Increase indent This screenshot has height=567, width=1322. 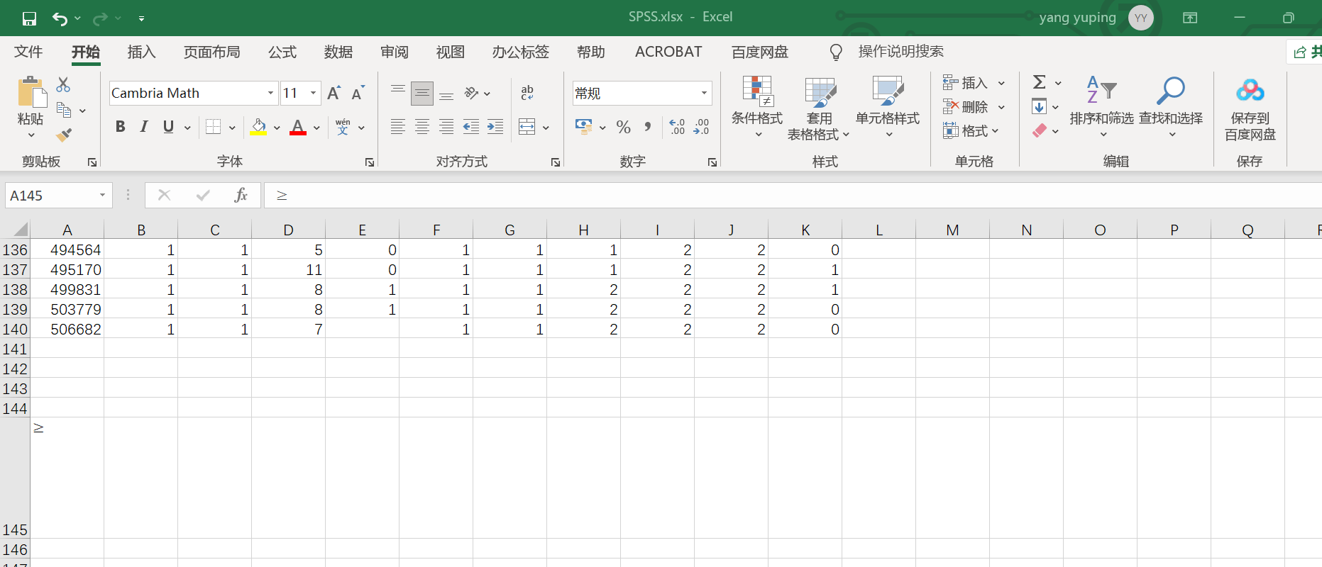pyautogui.click(x=495, y=127)
